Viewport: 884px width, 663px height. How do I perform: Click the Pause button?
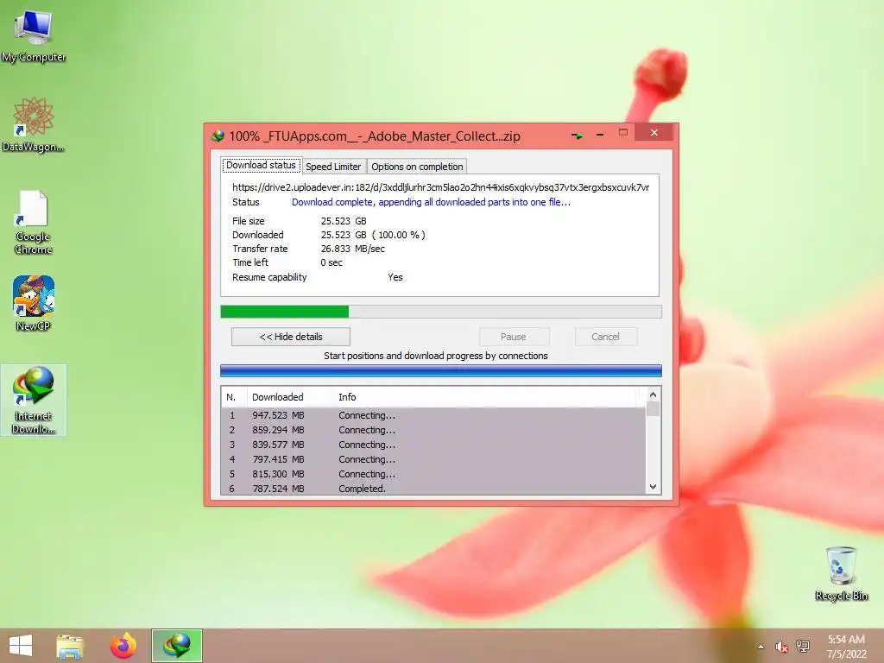pos(514,337)
